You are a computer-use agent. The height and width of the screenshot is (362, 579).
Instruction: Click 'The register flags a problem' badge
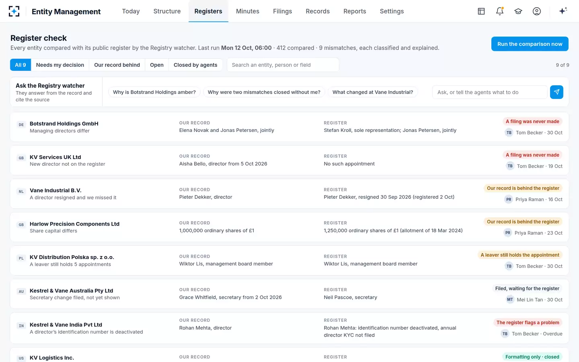point(528,323)
